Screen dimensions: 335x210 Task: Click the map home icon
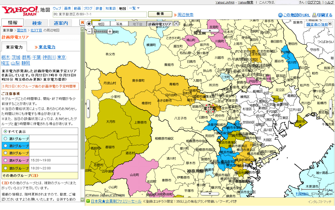[x=89, y=24]
